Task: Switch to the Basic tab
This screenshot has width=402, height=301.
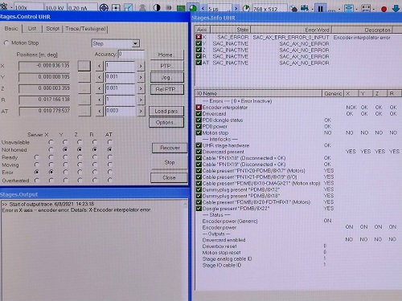Action: [11, 28]
